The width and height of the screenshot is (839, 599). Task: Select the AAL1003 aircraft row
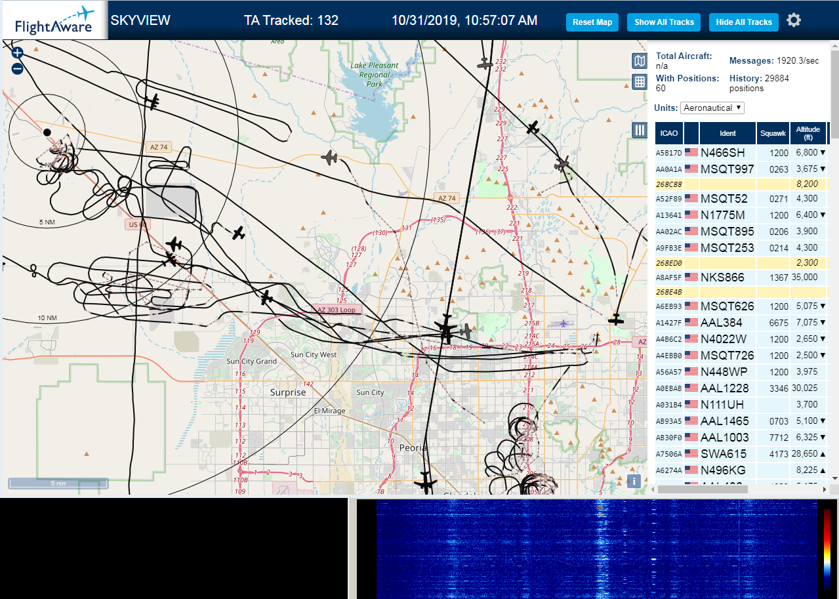tap(743, 437)
